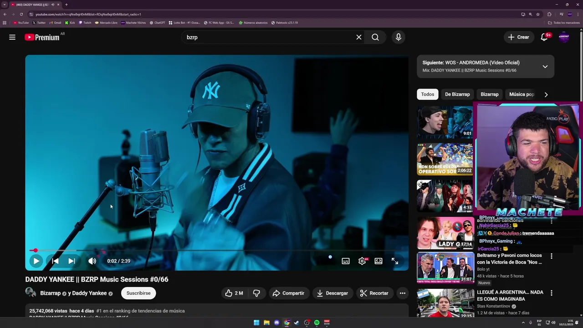
Task: Seek along the video progress bar
Action: point(217,251)
